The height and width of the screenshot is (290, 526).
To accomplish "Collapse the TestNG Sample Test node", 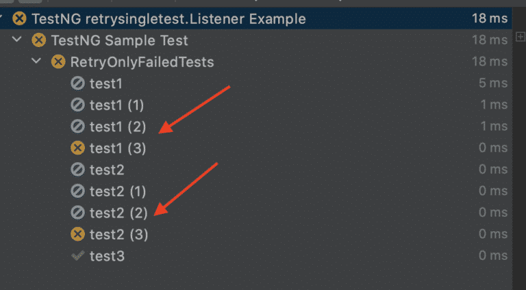I will 16,40.
